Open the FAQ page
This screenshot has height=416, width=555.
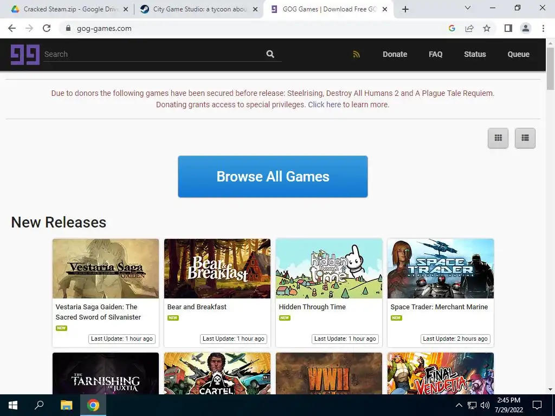tap(435, 55)
